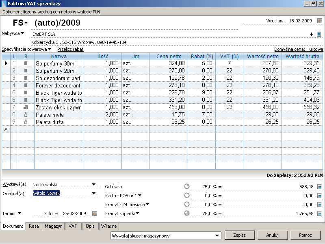Click Rabat cell 9,00
The height and width of the screenshot is (244, 325).
pos(201,92)
